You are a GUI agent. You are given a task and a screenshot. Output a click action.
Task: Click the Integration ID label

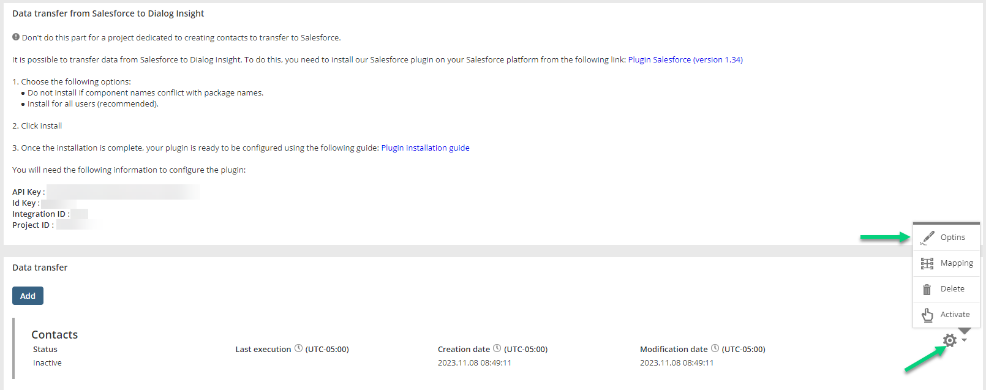[x=41, y=214]
